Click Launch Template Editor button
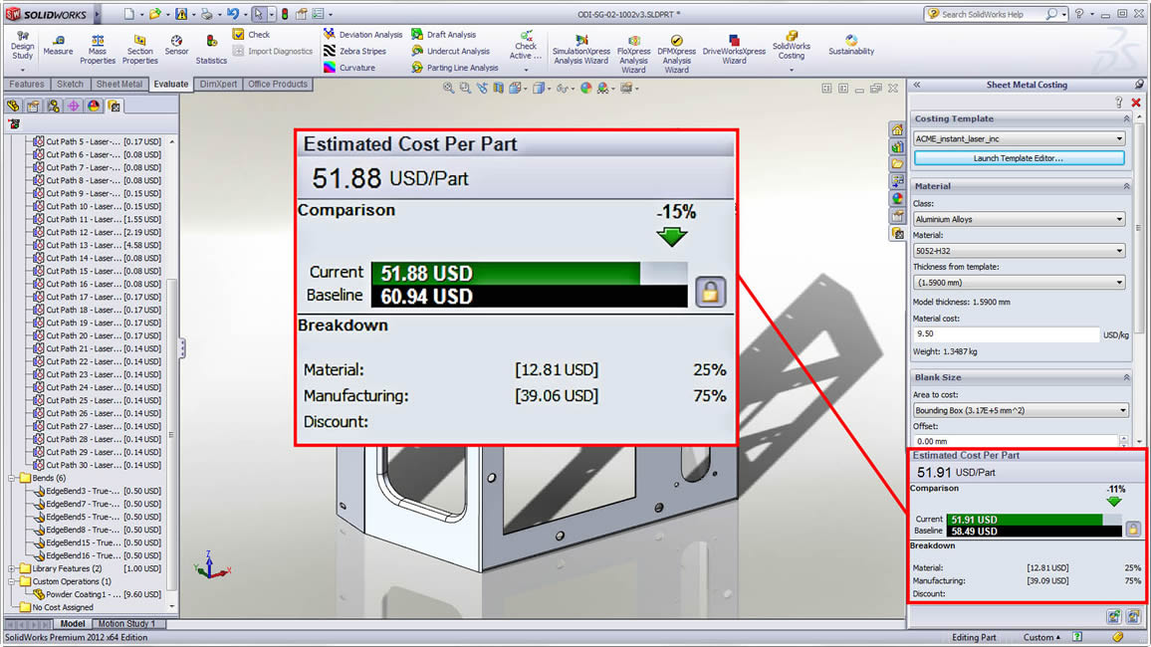This screenshot has width=1151, height=647. 1019,158
